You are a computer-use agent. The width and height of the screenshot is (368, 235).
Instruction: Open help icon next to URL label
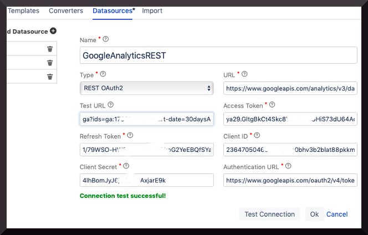(x=244, y=74)
